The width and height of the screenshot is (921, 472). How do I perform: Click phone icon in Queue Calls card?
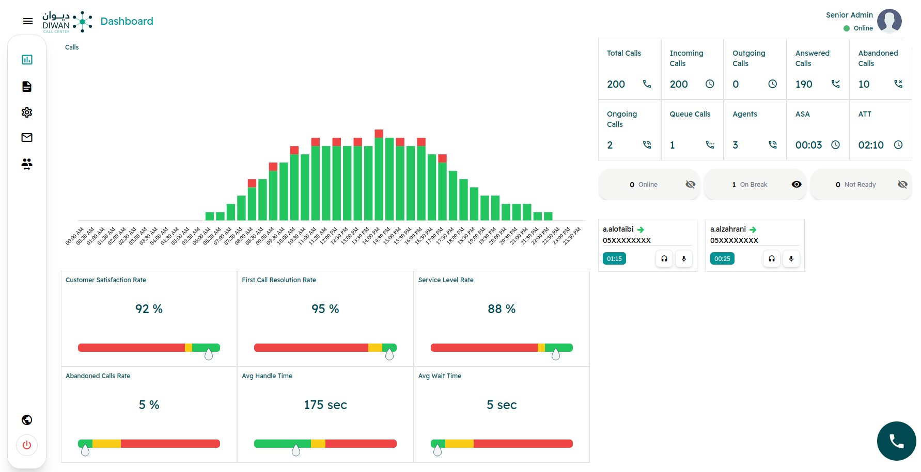[x=710, y=145]
